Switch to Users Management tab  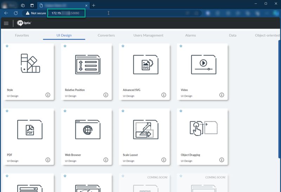148,35
